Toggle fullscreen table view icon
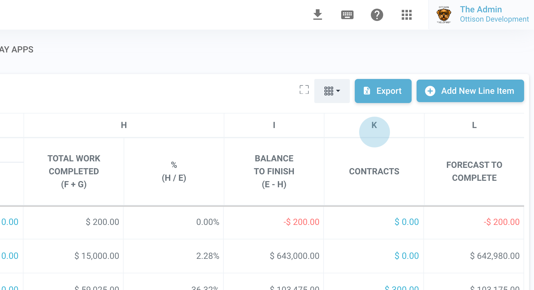The height and width of the screenshot is (290, 534). tap(304, 90)
